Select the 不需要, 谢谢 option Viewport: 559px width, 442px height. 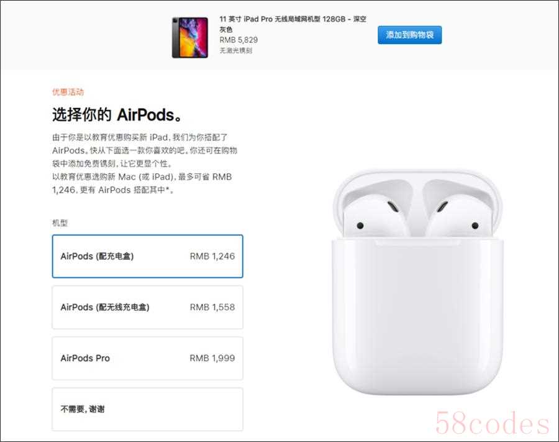[148, 409]
